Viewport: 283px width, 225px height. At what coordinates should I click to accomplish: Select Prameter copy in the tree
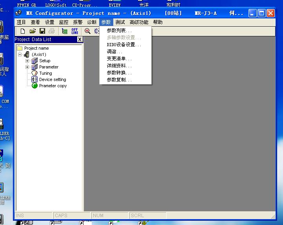(x=53, y=86)
